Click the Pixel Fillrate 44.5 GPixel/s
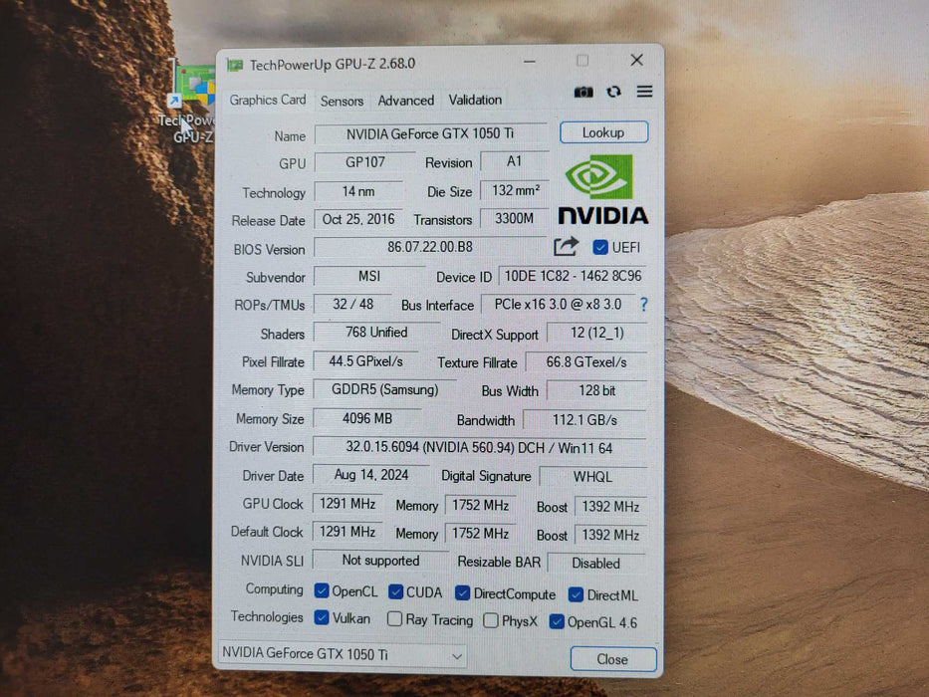The height and width of the screenshot is (697, 929). (x=365, y=360)
